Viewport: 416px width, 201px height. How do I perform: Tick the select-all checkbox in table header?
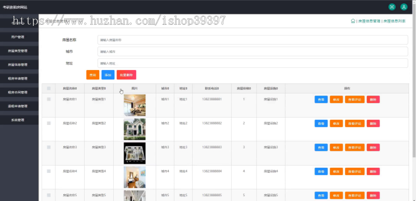pos(49,89)
